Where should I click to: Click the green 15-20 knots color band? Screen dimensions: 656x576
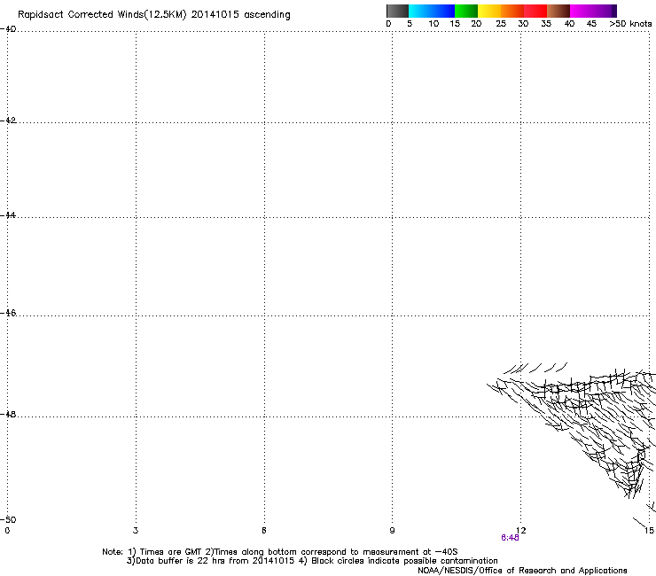[466, 11]
